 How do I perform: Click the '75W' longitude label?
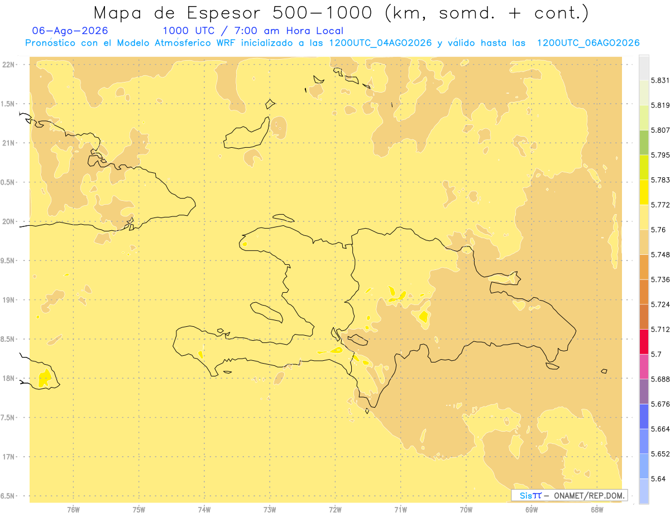(x=139, y=509)
